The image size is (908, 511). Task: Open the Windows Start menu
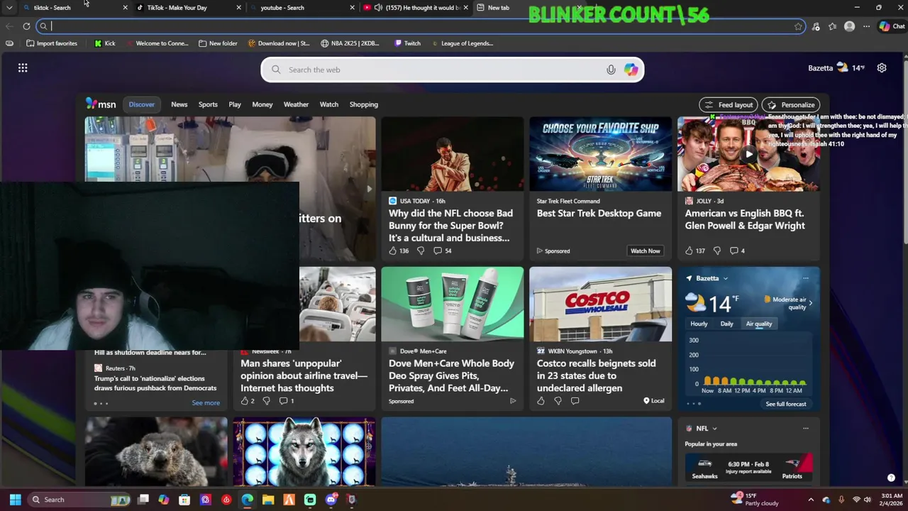[15, 500]
